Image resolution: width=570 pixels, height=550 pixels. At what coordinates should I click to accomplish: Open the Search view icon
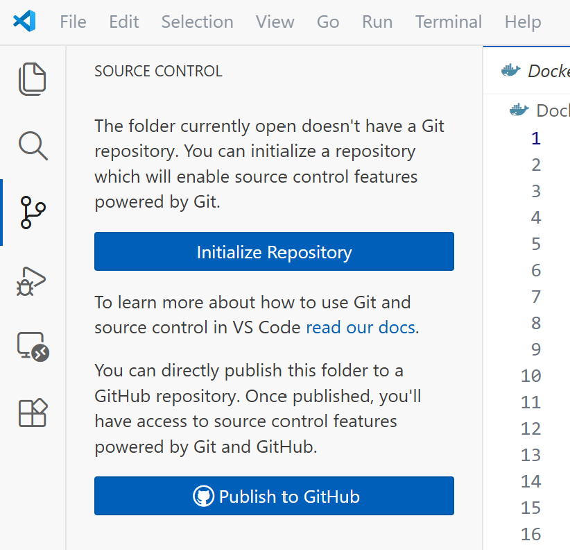point(32,146)
